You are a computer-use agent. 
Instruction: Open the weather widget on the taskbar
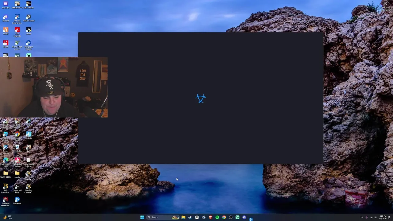(x=7, y=217)
